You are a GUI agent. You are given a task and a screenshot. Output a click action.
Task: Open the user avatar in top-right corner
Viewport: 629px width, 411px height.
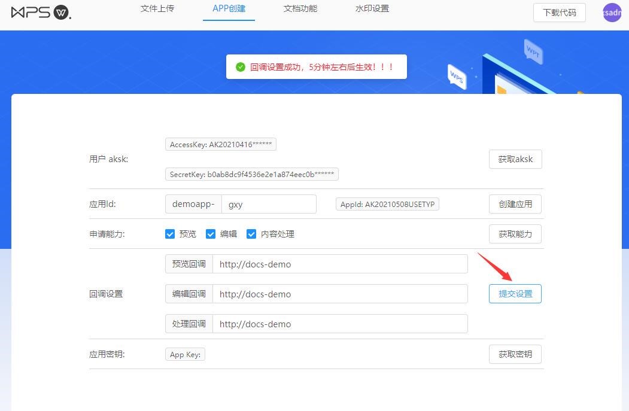(612, 13)
